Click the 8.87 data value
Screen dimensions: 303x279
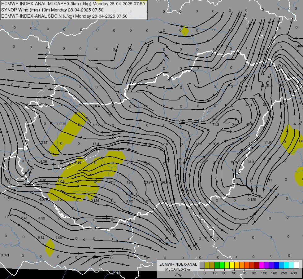(x=96, y=125)
